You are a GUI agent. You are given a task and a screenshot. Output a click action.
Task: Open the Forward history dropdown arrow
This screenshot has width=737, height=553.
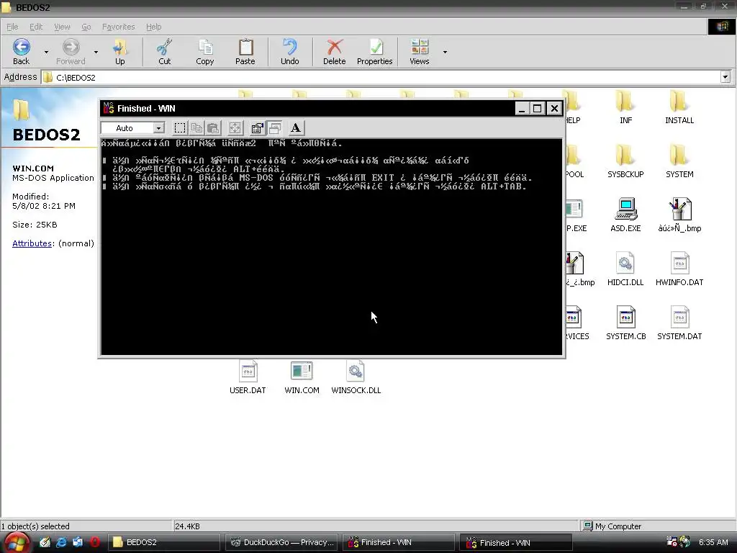tap(96, 52)
